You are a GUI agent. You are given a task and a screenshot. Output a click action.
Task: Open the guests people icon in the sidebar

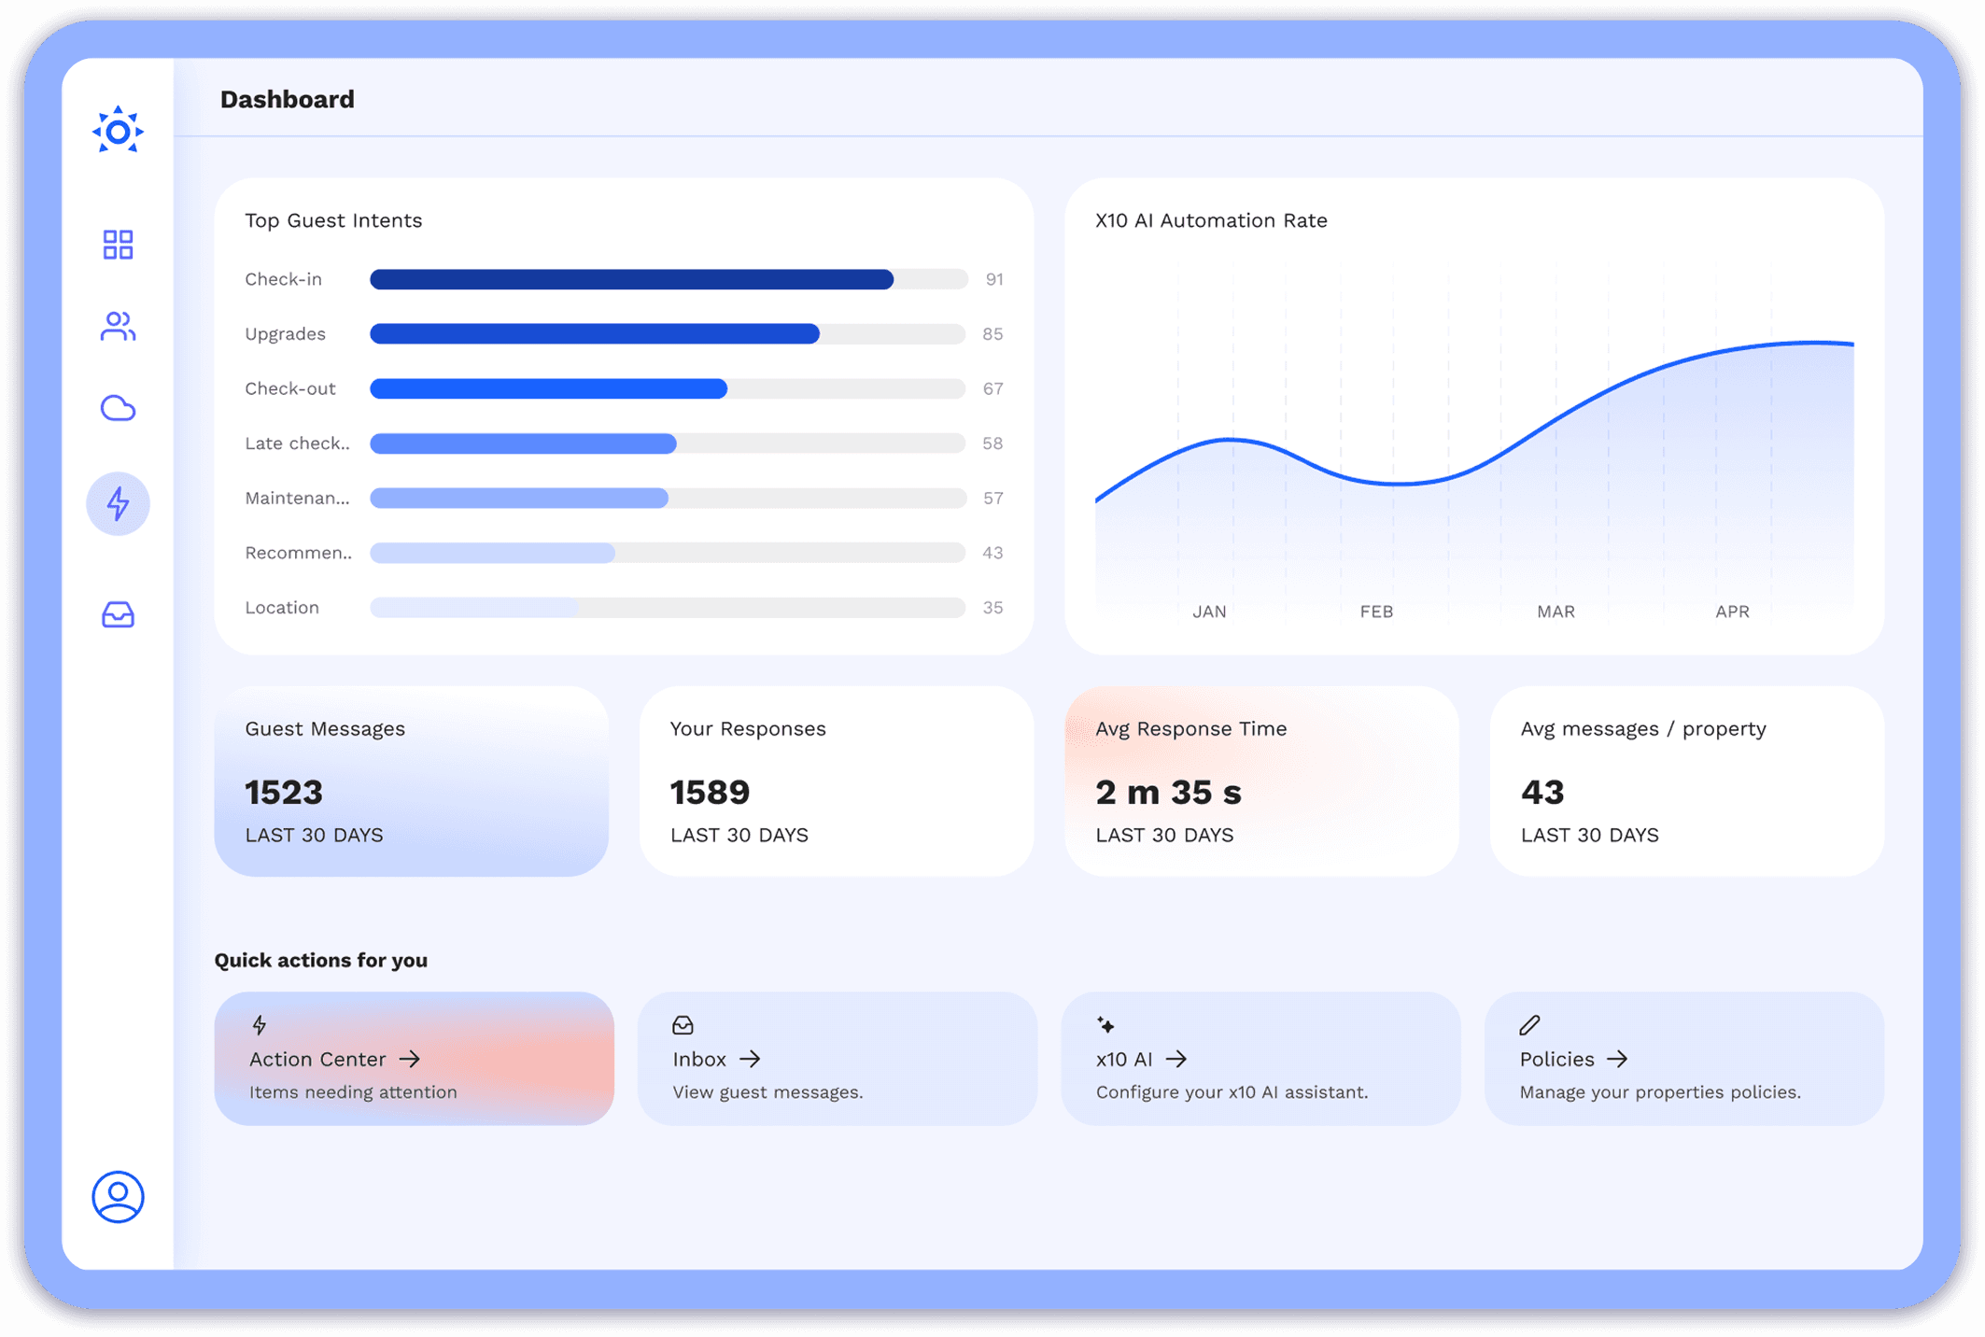(118, 327)
